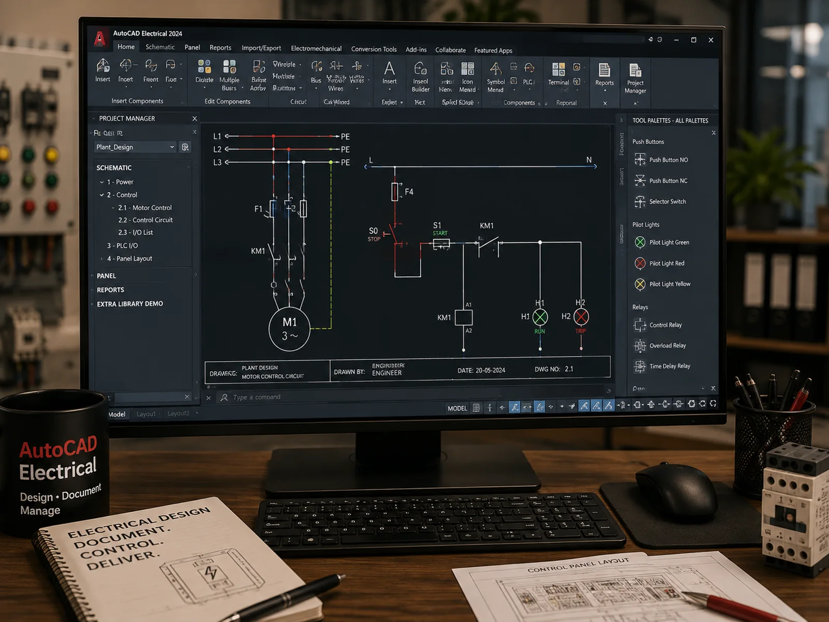Select 3 - PLC I/O in tree
829x622 pixels.
tap(122, 246)
